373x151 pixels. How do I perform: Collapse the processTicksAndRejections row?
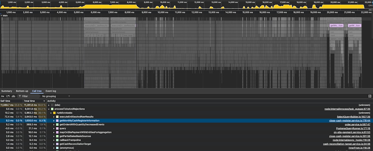(48, 109)
